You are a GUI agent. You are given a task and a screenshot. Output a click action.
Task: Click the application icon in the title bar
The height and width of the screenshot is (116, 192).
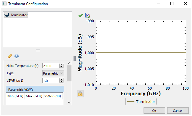(4, 4)
